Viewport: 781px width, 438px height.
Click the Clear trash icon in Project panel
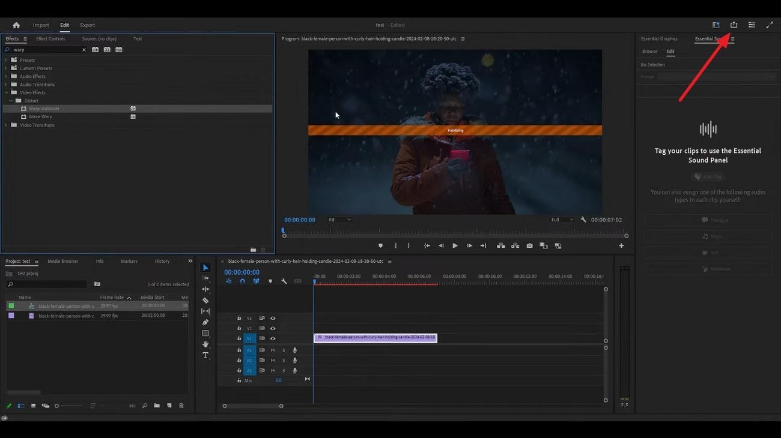point(181,406)
